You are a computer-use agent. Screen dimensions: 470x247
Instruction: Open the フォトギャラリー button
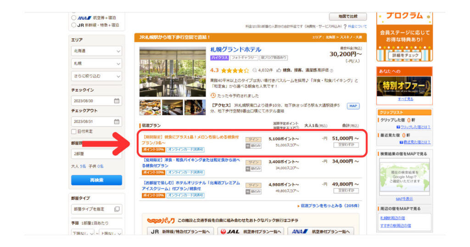[x=244, y=57]
